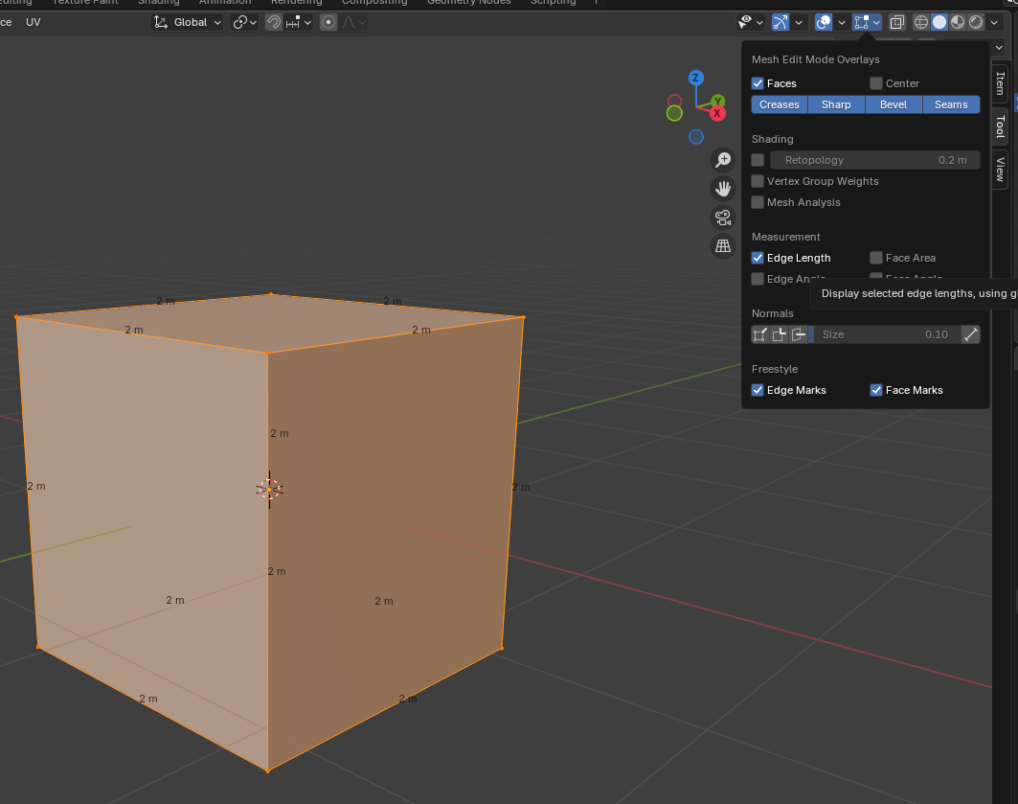Enable display of face normals icon

[799, 334]
